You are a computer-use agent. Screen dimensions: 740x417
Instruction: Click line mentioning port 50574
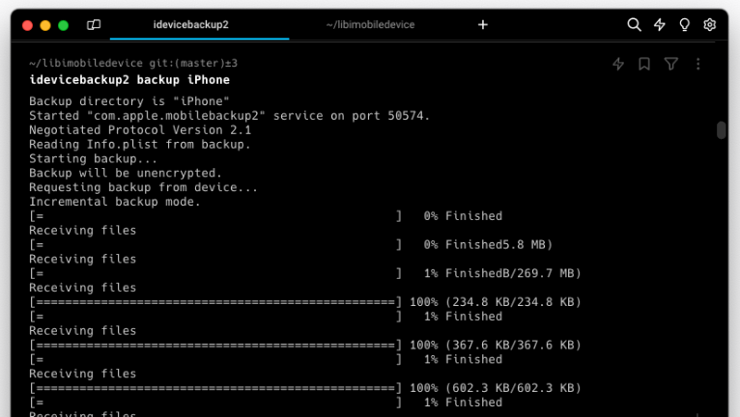pyautogui.click(x=229, y=116)
